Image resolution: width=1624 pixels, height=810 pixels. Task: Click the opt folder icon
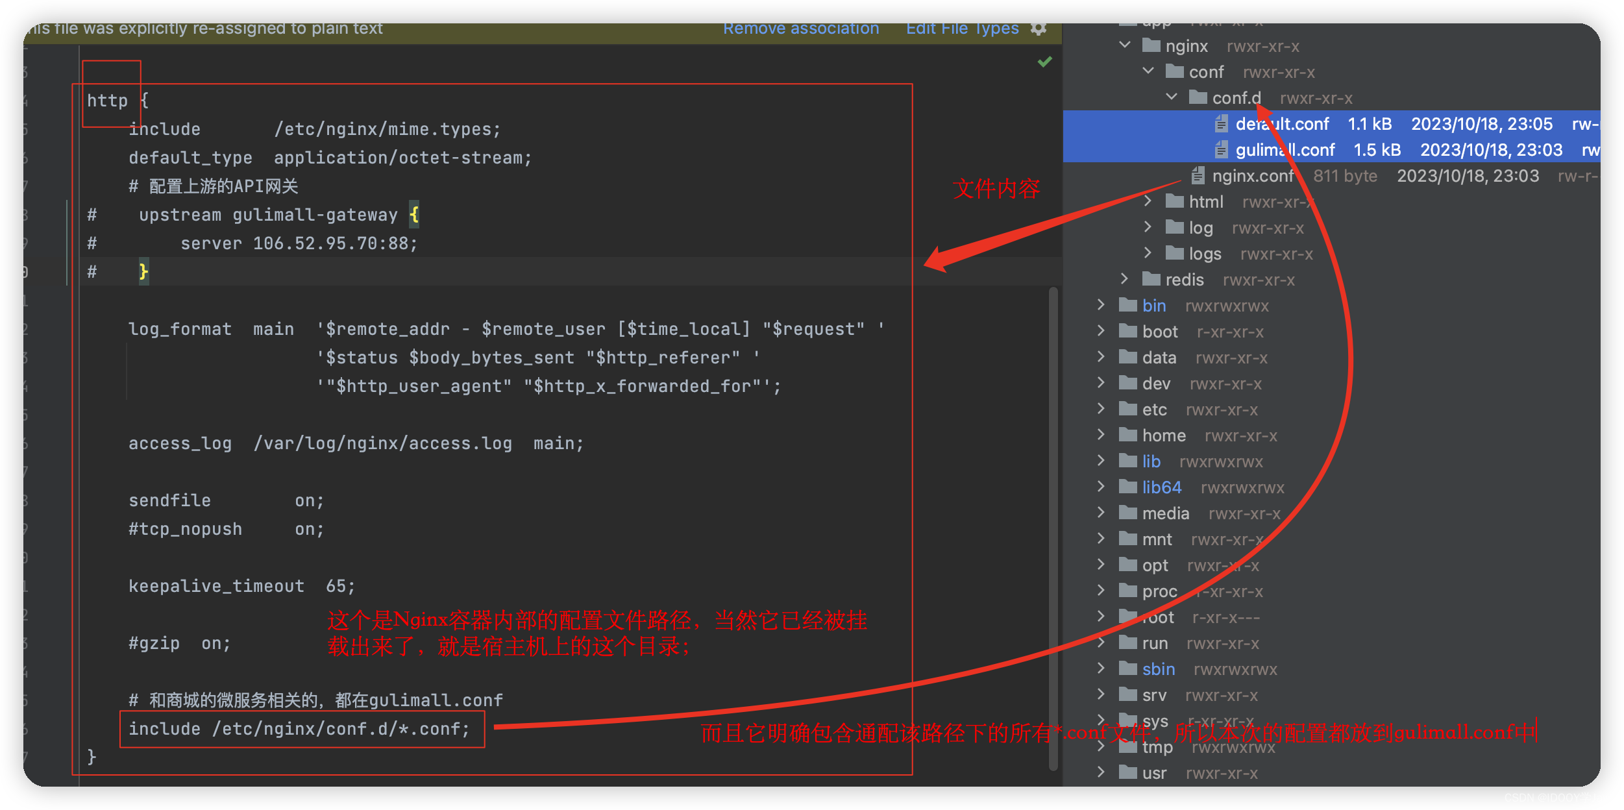click(1128, 565)
